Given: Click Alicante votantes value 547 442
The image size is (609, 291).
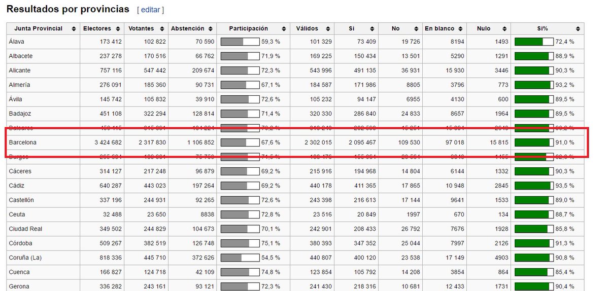Looking at the screenshot, I should (154, 70).
